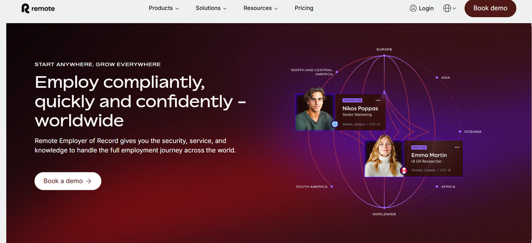This screenshot has height=243, width=532.
Task: Click the OCEANIA label
Action: pyautogui.click(x=473, y=132)
